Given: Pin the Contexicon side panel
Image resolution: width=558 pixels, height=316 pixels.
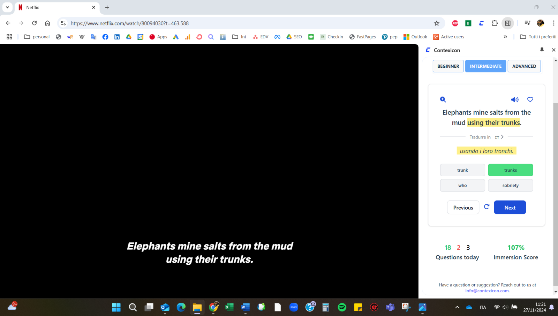Looking at the screenshot, I should [542, 50].
